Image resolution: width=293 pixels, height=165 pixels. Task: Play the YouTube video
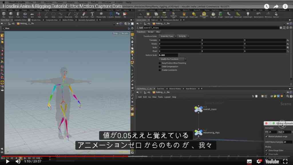tap(8, 161)
